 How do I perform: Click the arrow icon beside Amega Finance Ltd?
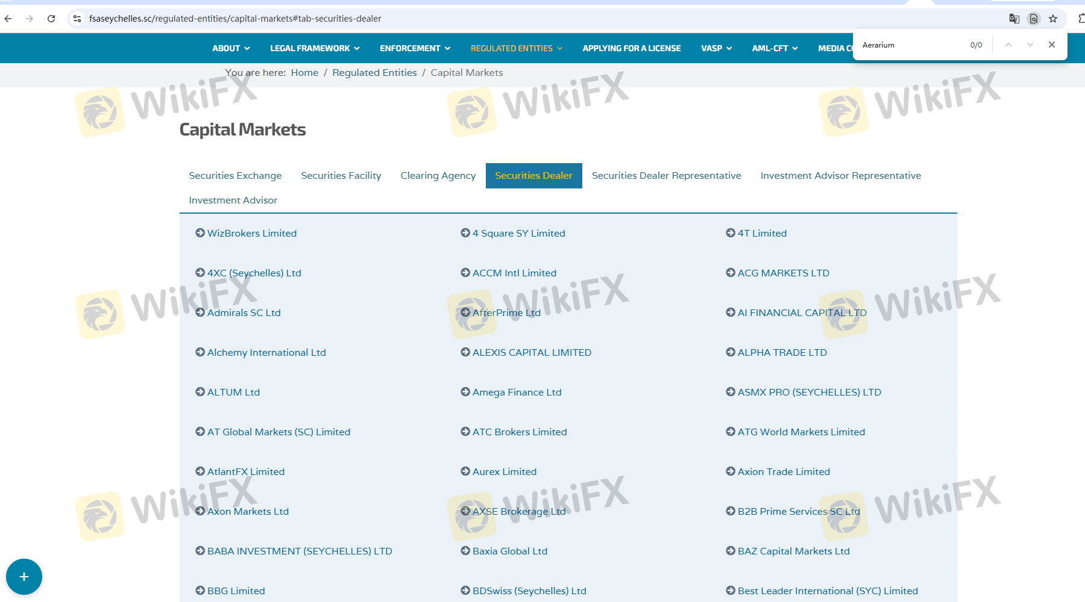[x=465, y=392]
